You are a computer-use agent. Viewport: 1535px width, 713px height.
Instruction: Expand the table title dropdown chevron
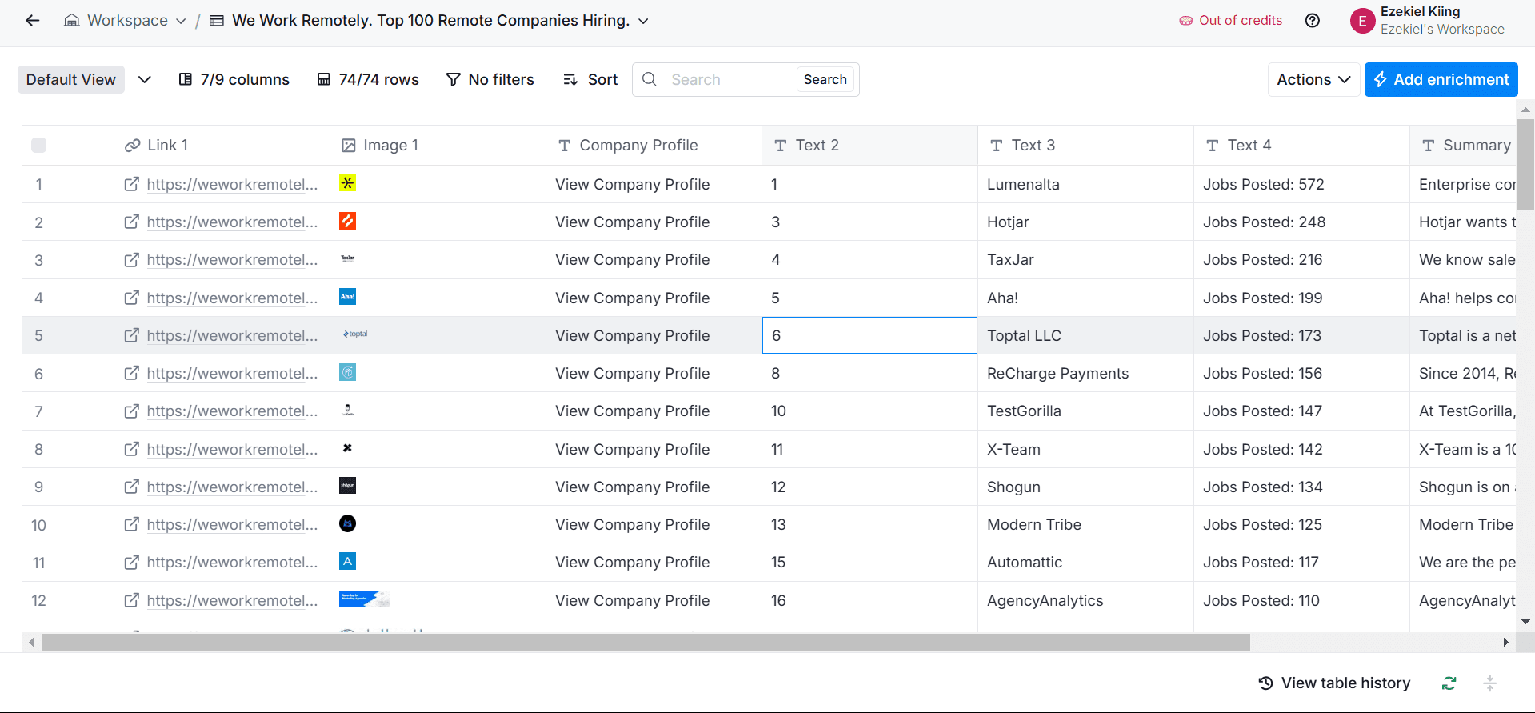pos(644,21)
